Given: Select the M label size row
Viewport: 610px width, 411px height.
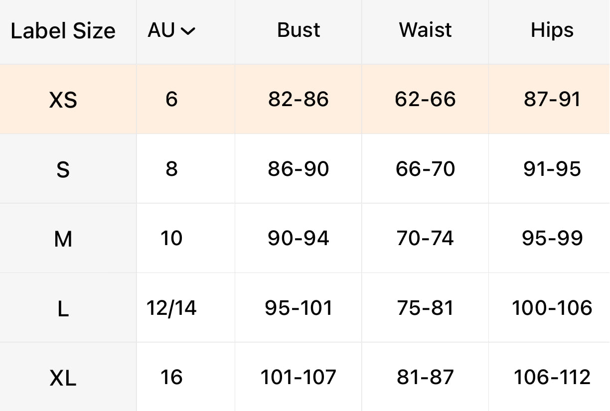Looking at the screenshot, I should coord(63,239).
